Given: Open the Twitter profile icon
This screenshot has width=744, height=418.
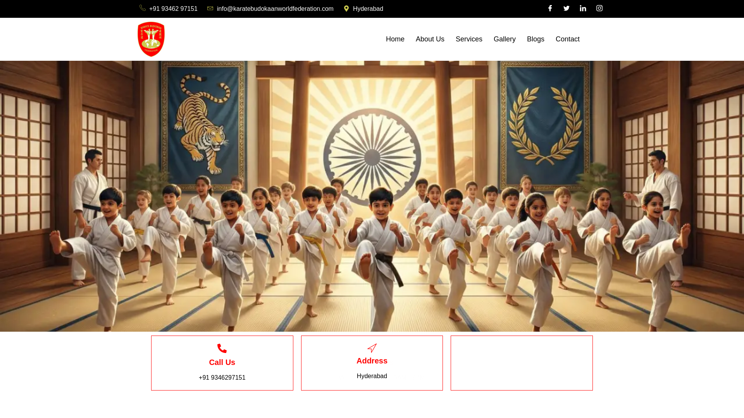Looking at the screenshot, I should point(567,8).
